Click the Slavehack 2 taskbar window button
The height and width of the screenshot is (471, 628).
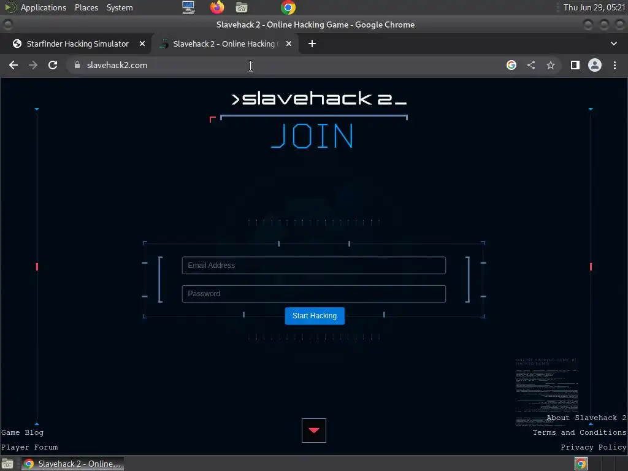click(72, 464)
